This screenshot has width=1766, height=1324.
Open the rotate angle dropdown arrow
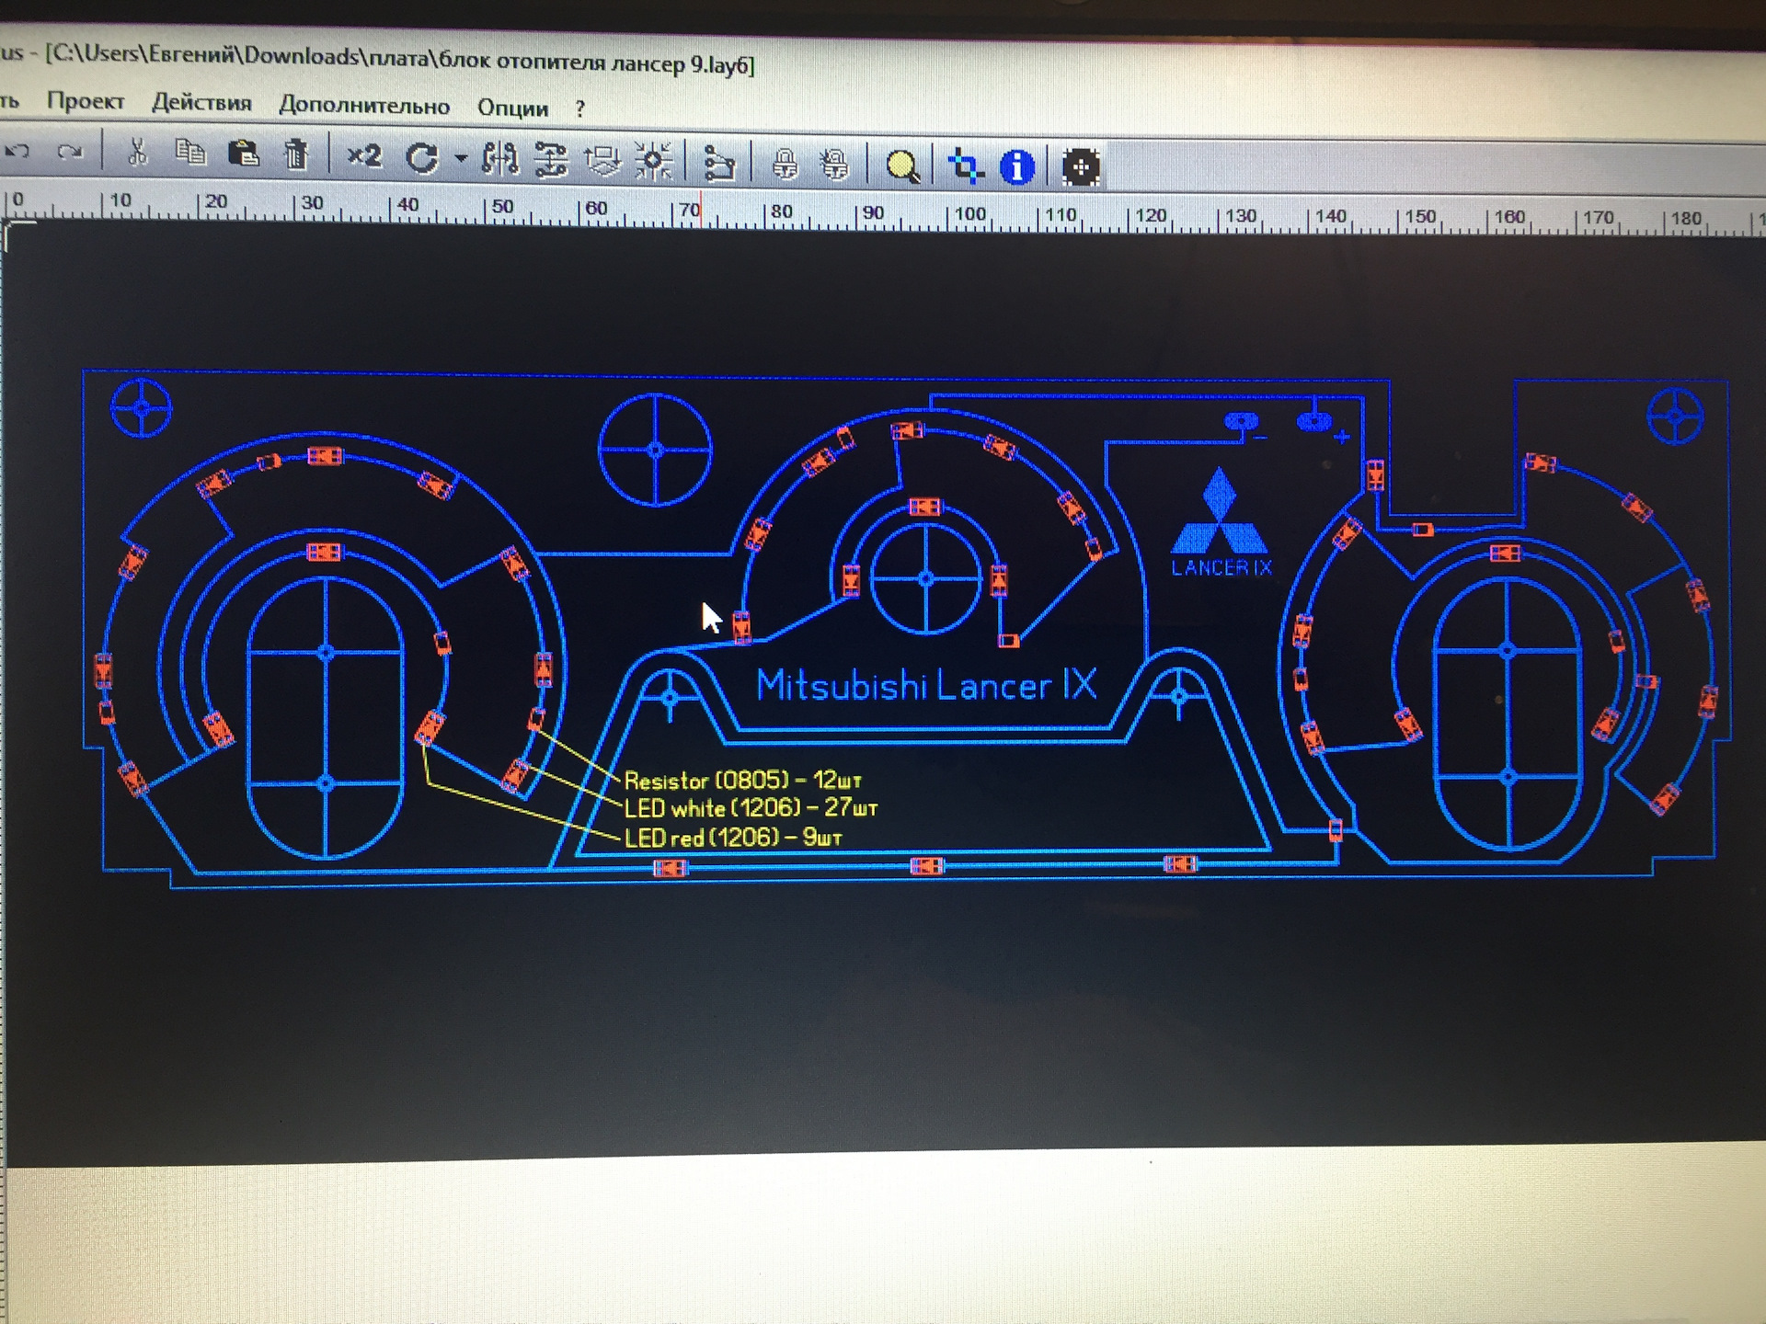coord(461,159)
